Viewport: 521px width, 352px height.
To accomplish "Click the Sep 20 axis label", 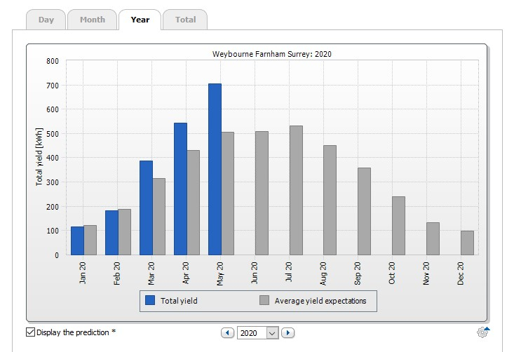I will click(357, 273).
